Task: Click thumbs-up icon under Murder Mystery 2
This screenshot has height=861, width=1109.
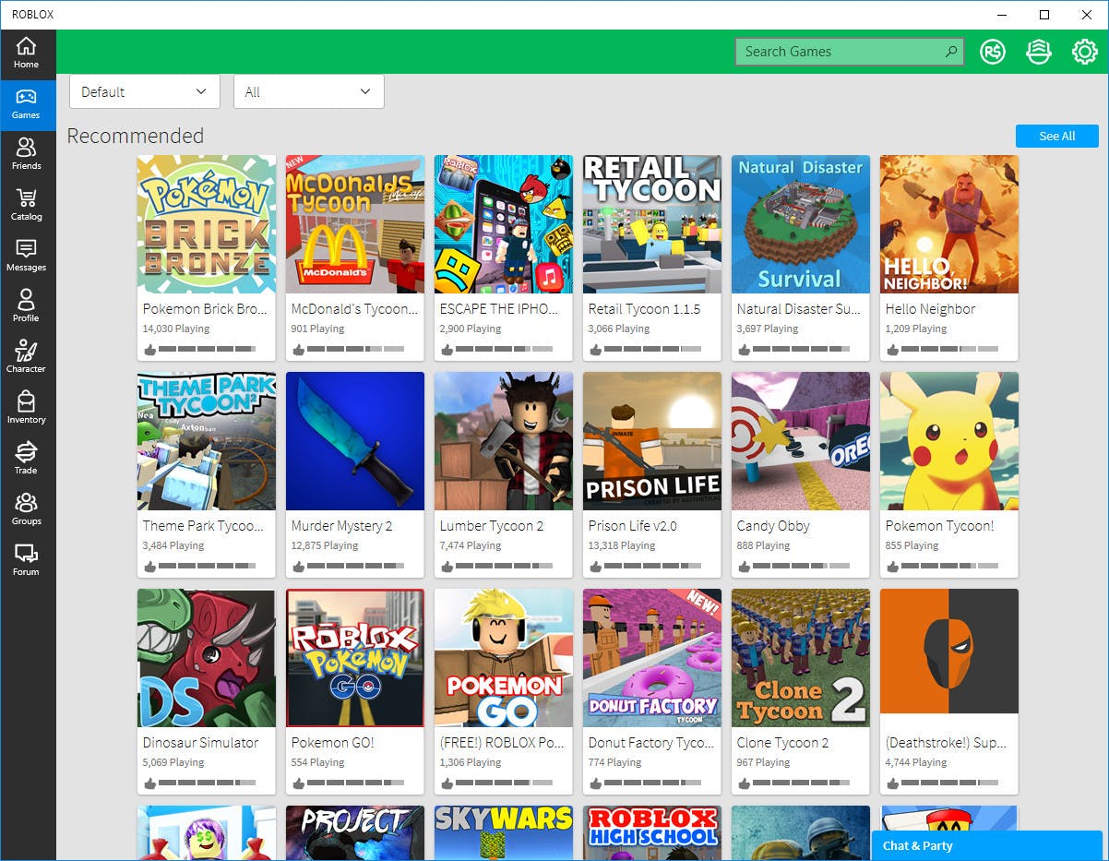Action: [299, 567]
